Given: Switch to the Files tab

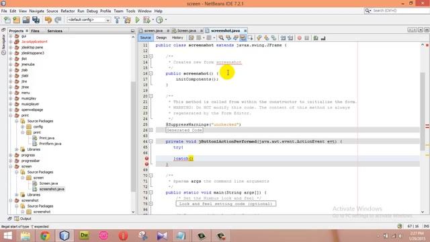Looking at the screenshot, I should click(x=35, y=31).
